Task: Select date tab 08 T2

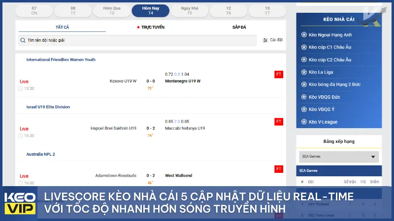Action: 73,10
